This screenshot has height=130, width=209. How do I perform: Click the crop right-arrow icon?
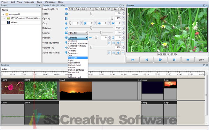[99, 23]
